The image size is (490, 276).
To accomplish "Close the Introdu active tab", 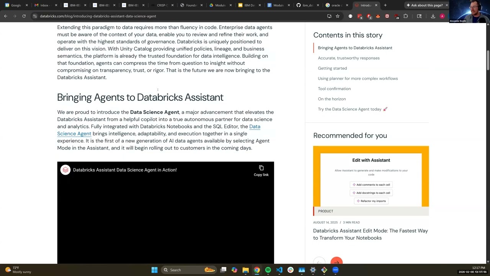I will pyautogui.click(x=376, y=5).
